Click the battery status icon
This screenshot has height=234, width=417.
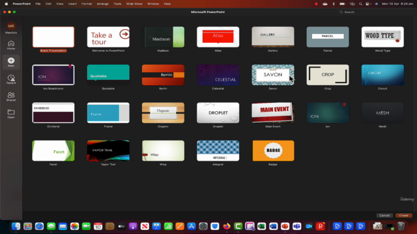342,4
